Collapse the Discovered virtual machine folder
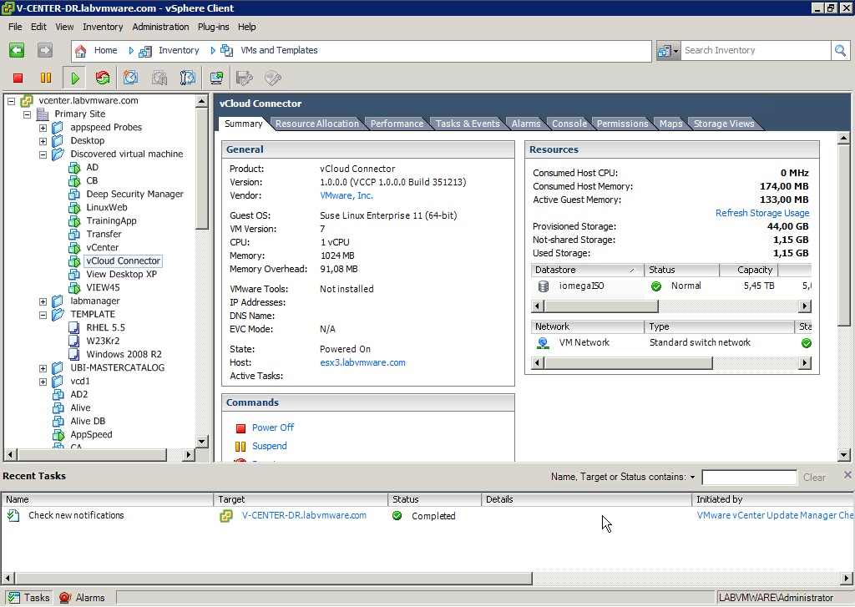 43,154
